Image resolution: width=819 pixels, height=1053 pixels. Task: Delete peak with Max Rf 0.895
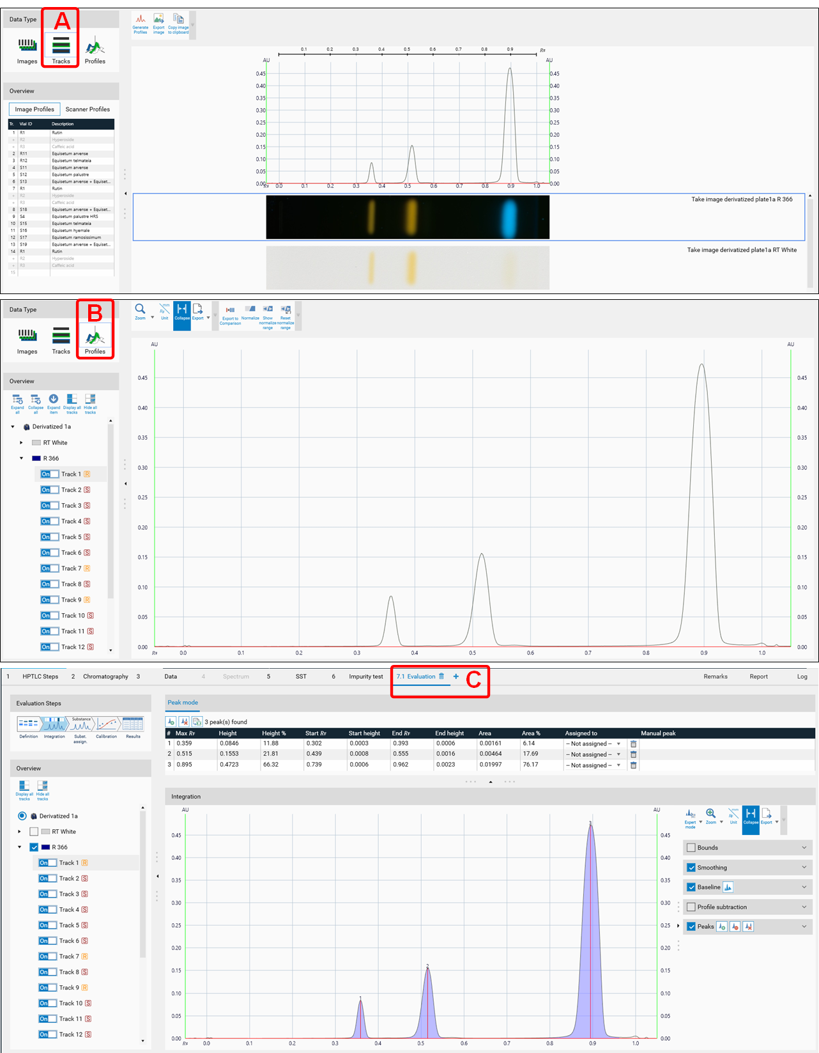tap(633, 765)
